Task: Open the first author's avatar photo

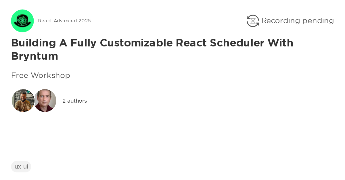Action: pos(23,100)
